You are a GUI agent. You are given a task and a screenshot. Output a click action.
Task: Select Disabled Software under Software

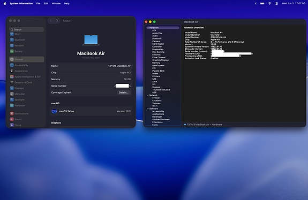pos(161,119)
